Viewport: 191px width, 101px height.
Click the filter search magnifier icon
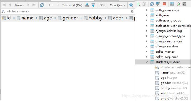pos(3,11)
